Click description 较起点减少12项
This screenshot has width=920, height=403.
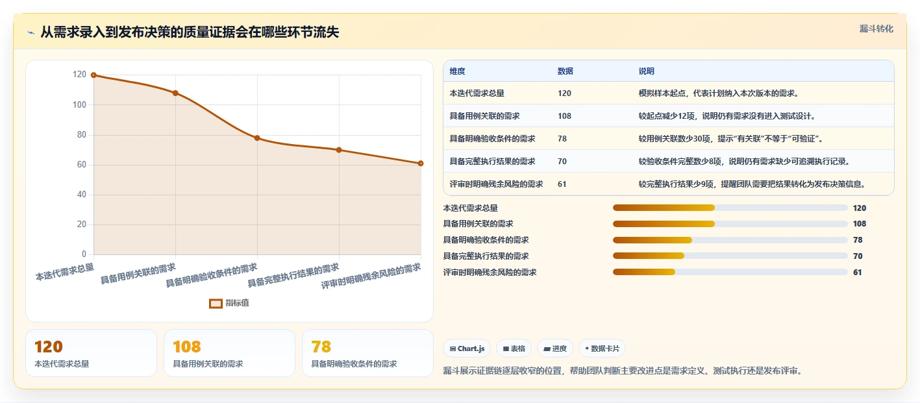pyautogui.click(x=727, y=116)
